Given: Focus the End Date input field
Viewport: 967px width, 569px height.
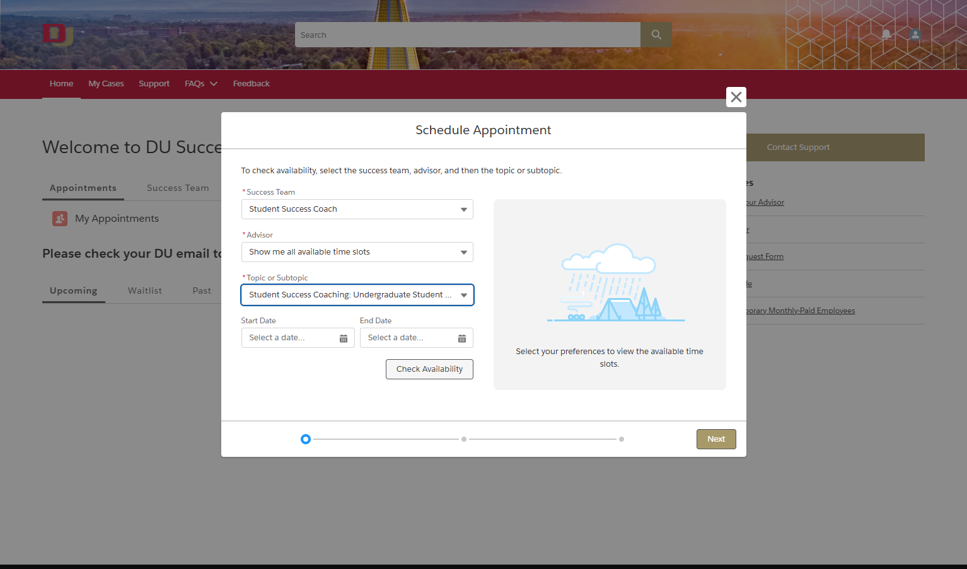Looking at the screenshot, I should [x=417, y=338].
